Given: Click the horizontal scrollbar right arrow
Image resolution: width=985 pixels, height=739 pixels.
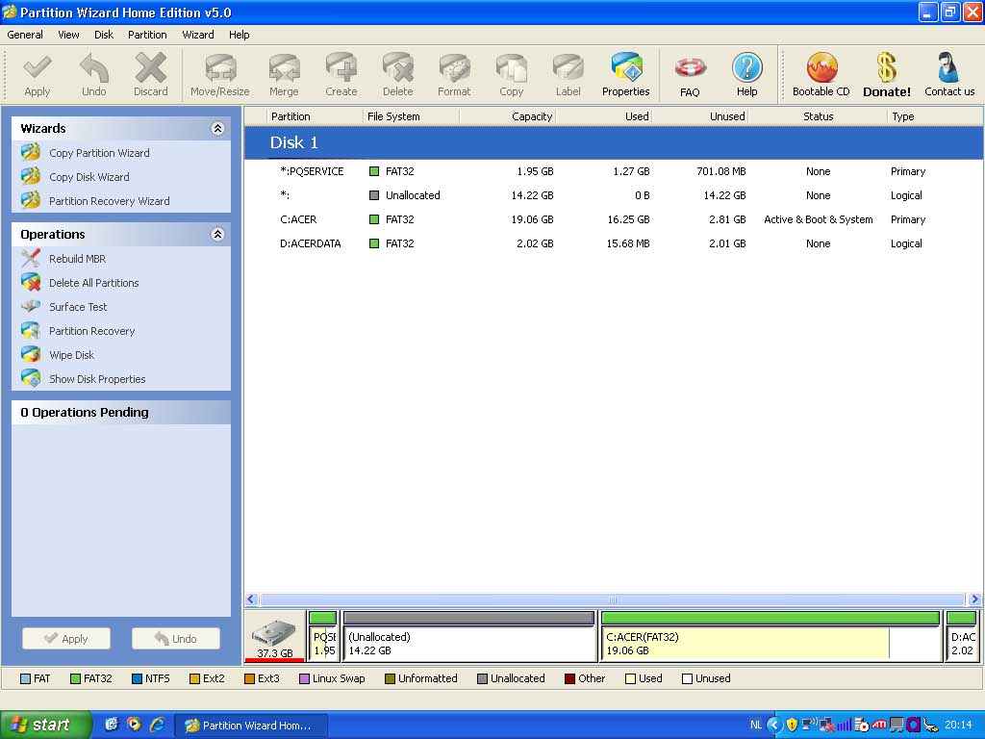Looking at the screenshot, I should coord(975,599).
